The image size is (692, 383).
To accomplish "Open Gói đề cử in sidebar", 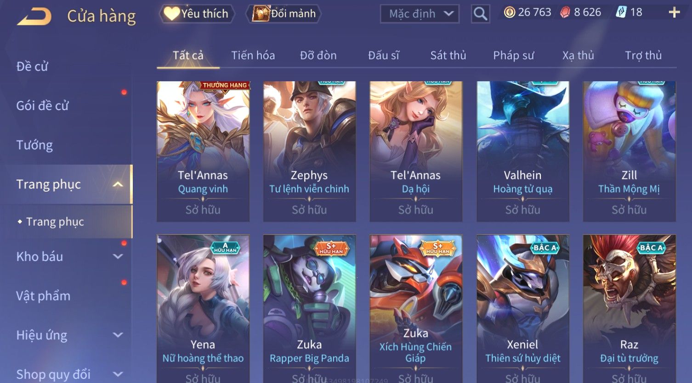I will click(42, 106).
